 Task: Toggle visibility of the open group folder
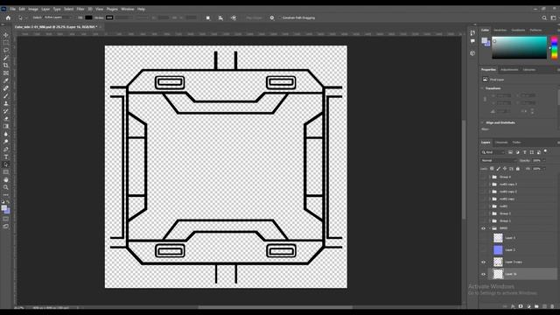(484, 228)
